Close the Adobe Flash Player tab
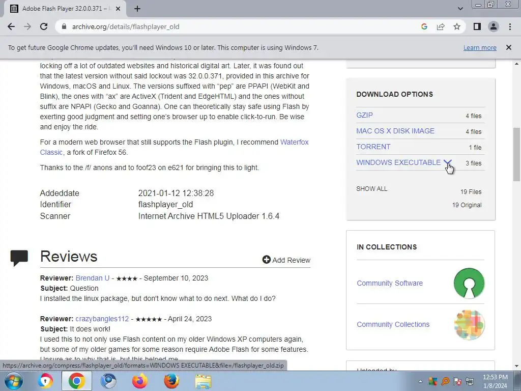521x391 pixels. coord(118,9)
